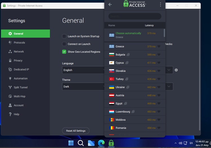Viewport: 211px width, 148px height.
Task: Open the taskbar volume icon
Action: (x=180, y=143)
